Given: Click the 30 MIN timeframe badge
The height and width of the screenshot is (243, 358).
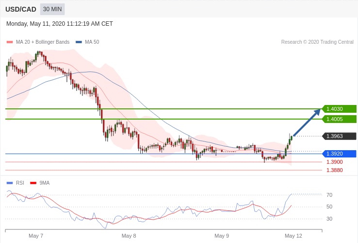Looking at the screenshot, I should tap(52, 9).
